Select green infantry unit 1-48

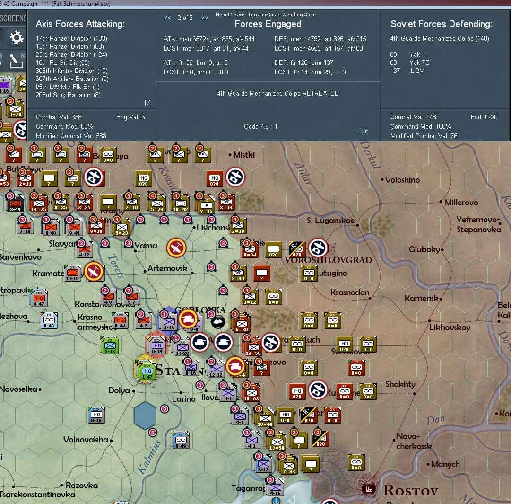coord(110,346)
